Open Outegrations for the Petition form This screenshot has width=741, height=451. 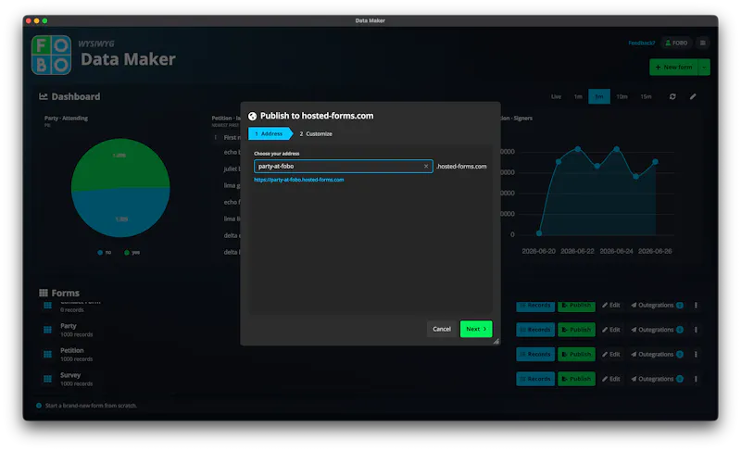click(x=657, y=354)
